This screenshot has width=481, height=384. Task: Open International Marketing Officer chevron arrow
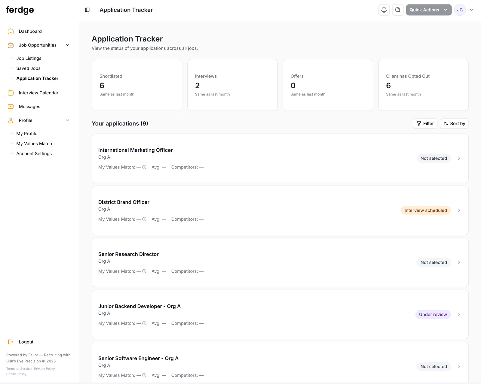click(459, 158)
